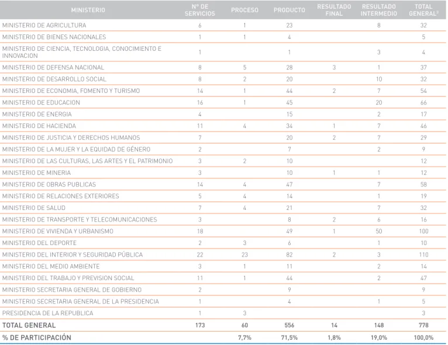Image resolution: width=448 pixels, height=345 pixels.
Task: Click the TOTAL GENERAL column header
Action: pos(423,10)
